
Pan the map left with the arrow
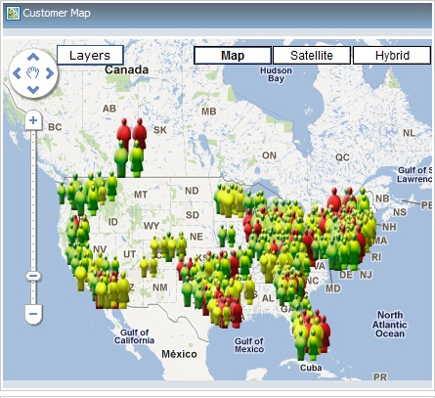(17, 73)
